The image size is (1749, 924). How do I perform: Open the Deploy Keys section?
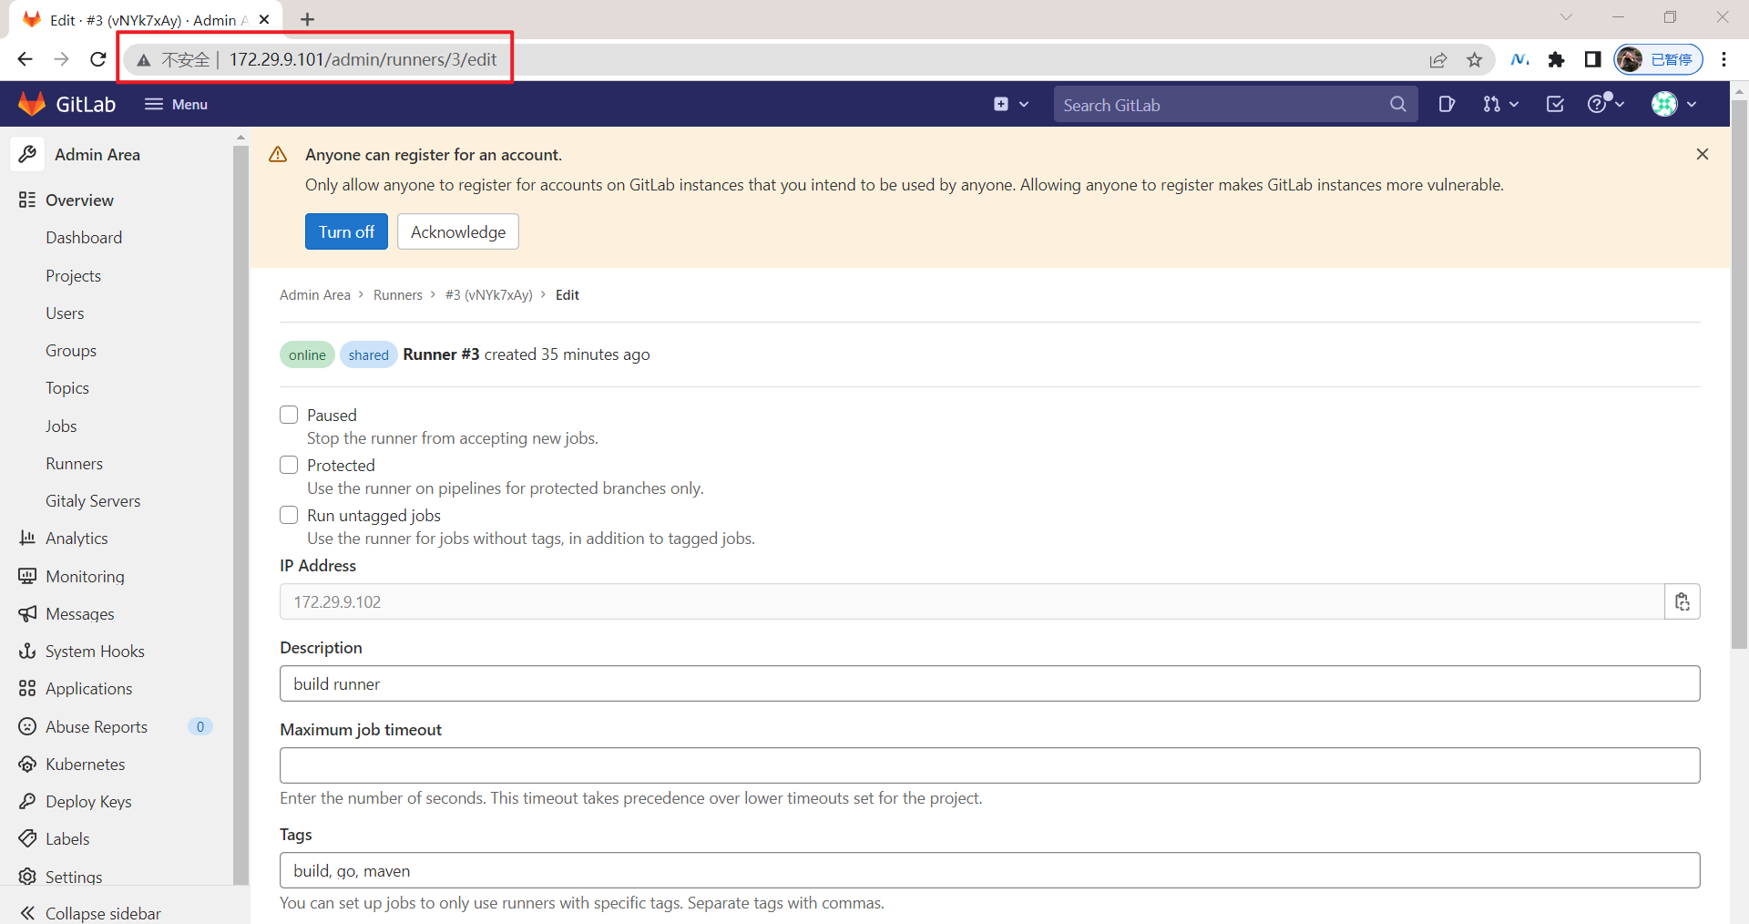click(x=76, y=801)
